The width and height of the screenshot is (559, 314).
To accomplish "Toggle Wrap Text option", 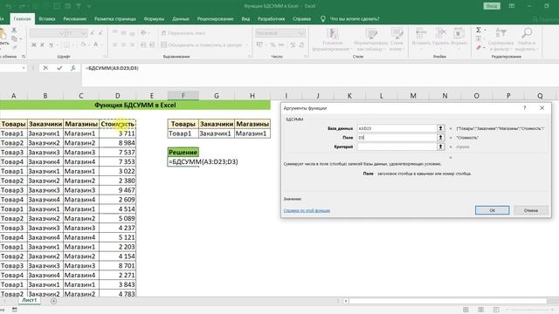I will point(183,33).
